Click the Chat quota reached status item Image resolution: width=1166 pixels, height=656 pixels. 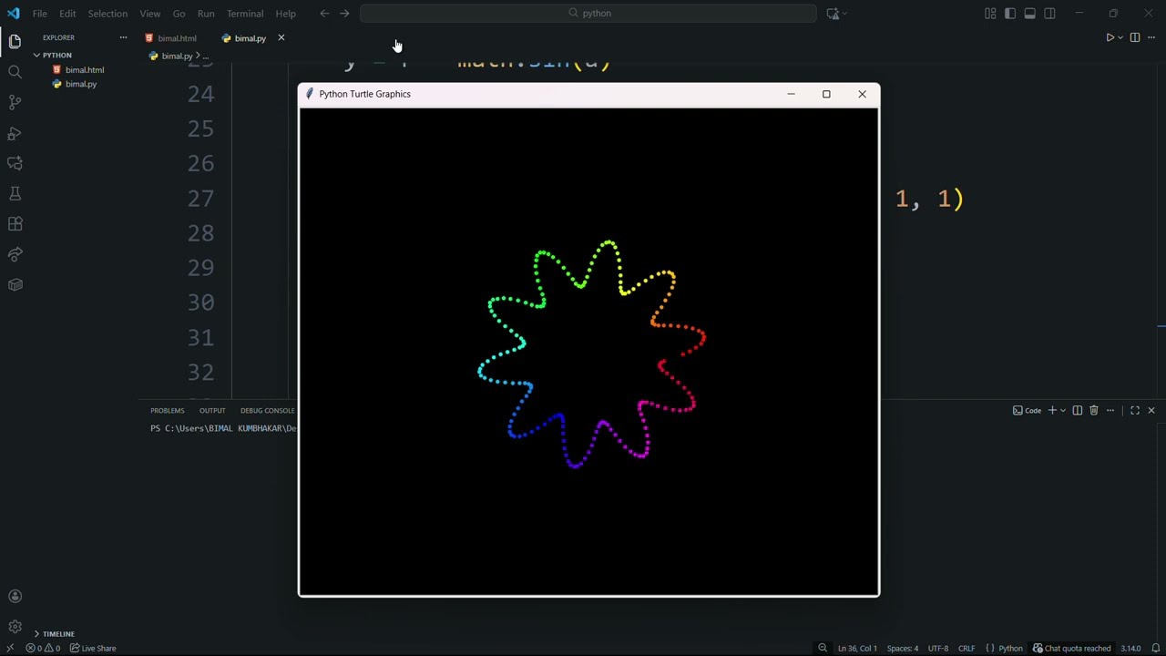pos(1071,649)
